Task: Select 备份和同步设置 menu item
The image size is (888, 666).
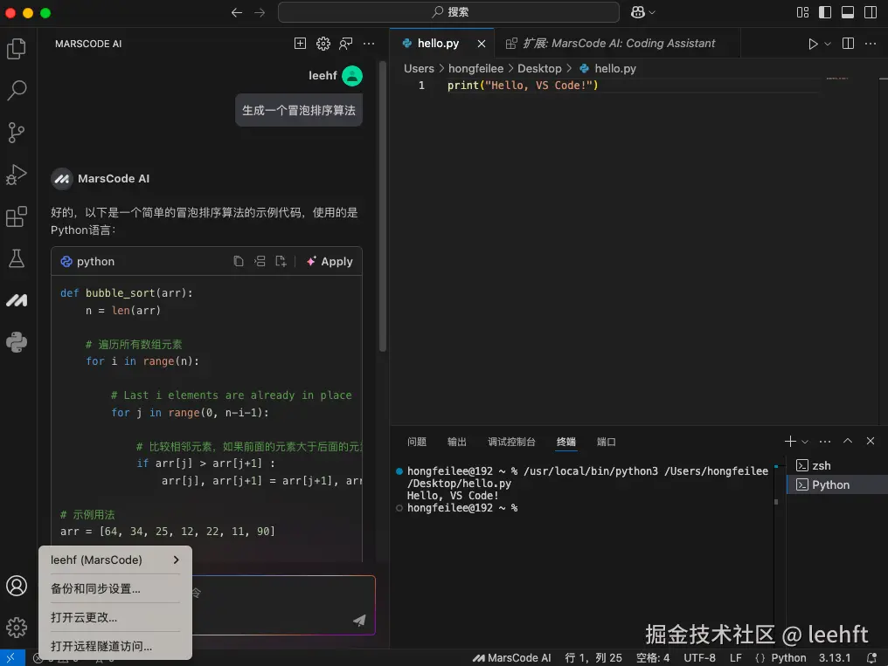Action: point(96,588)
